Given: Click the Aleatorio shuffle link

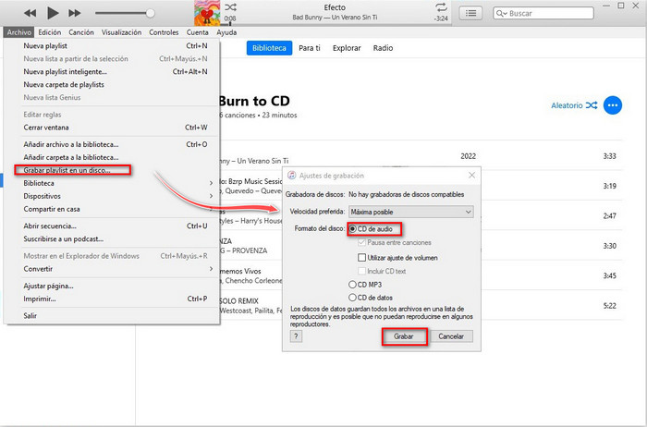Looking at the screenshot, I should click(574, 105).
